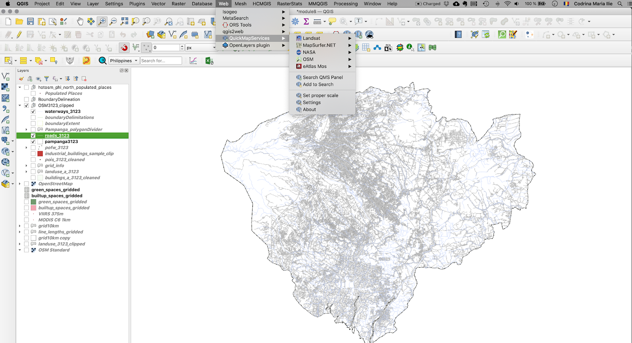This screenshot has width=632, height=343.
Task: Choose Search QMS Panel menu entry
Action: click(322, 77)
